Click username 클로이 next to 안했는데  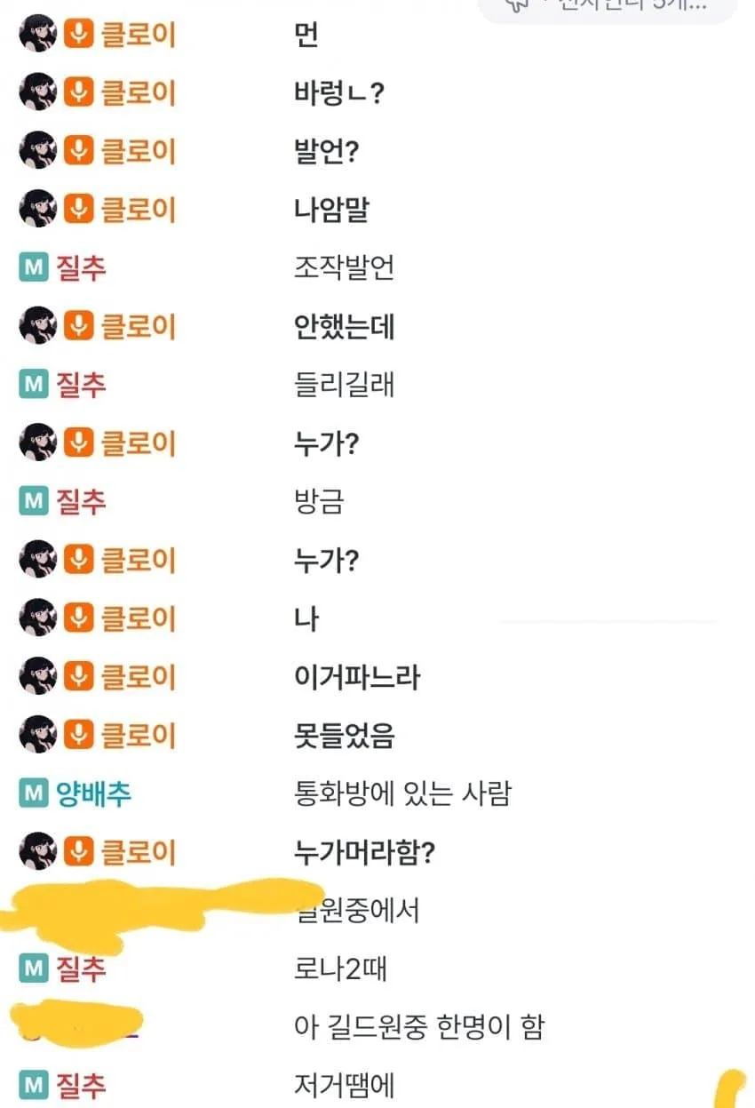(x=138, y=326)
